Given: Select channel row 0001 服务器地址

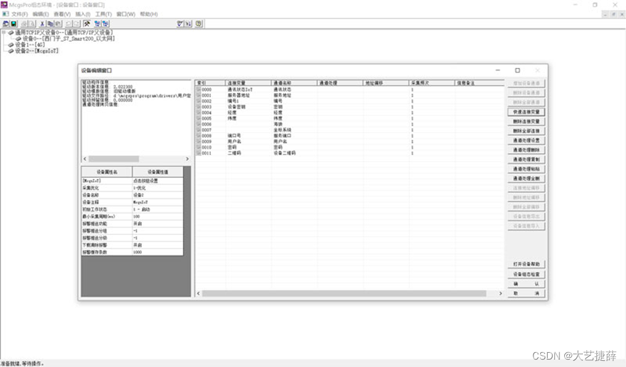Looking at the screenshot, I should [x=349, y=96].
